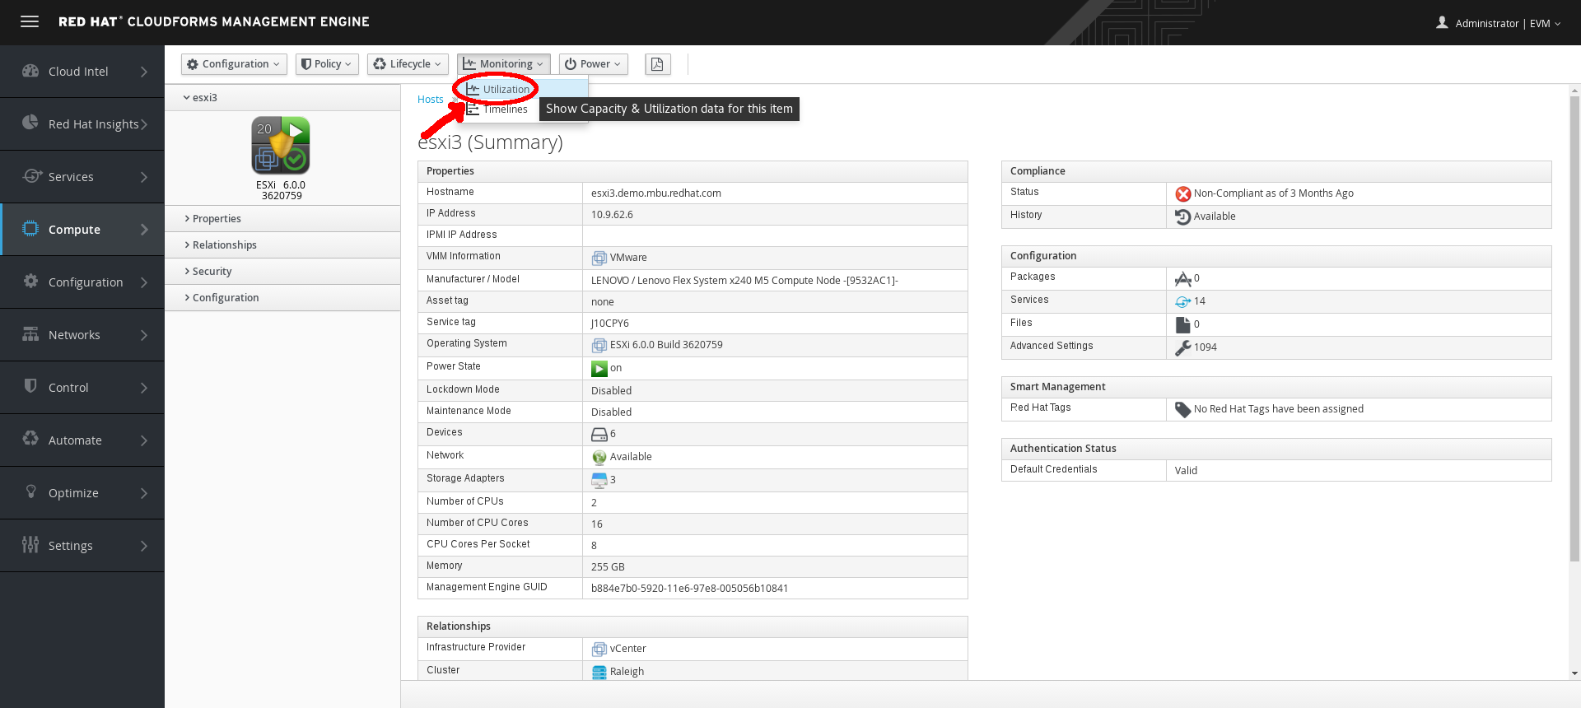Collapse the Monitoring toolbar dropdown
Screen dimensions: 1581x708
503,64
